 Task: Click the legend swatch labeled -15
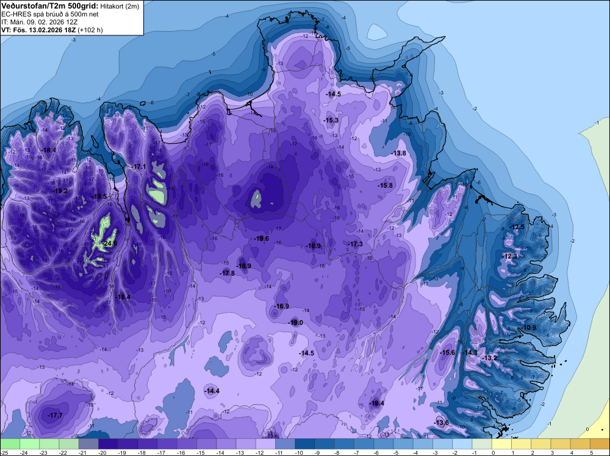click(x=207, y=444)
